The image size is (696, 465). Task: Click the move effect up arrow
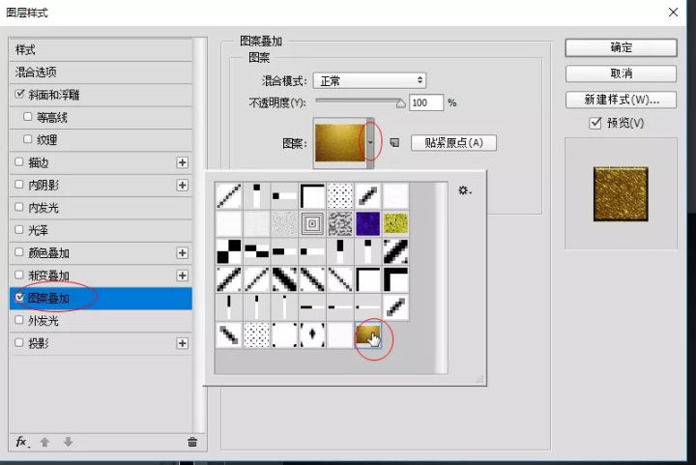point(44,442)
